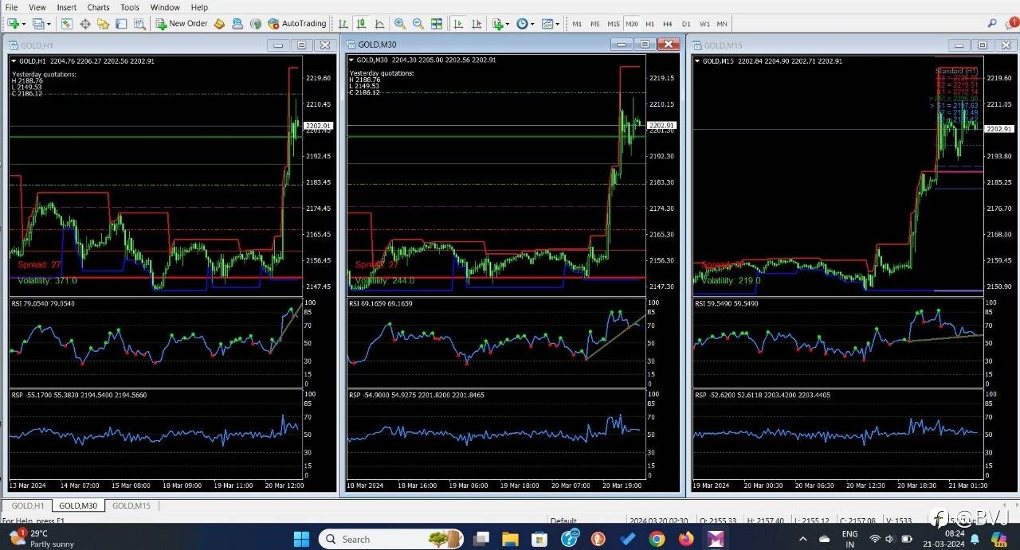Switch to the GOLD,H1 chart tab
This screenshot has width=1020, height=550.
[27, 505]
